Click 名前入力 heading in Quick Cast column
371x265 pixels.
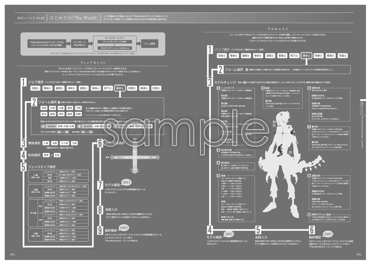pyautogui.click(x=111, y=210)
